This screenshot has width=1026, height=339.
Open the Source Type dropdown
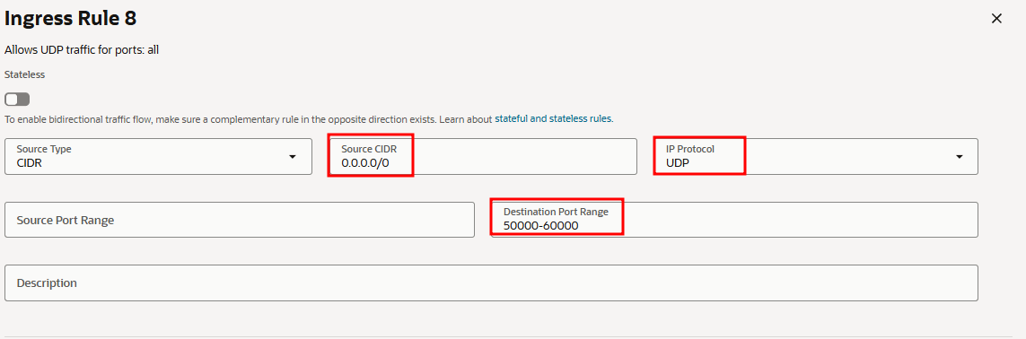tap(158, 156)
